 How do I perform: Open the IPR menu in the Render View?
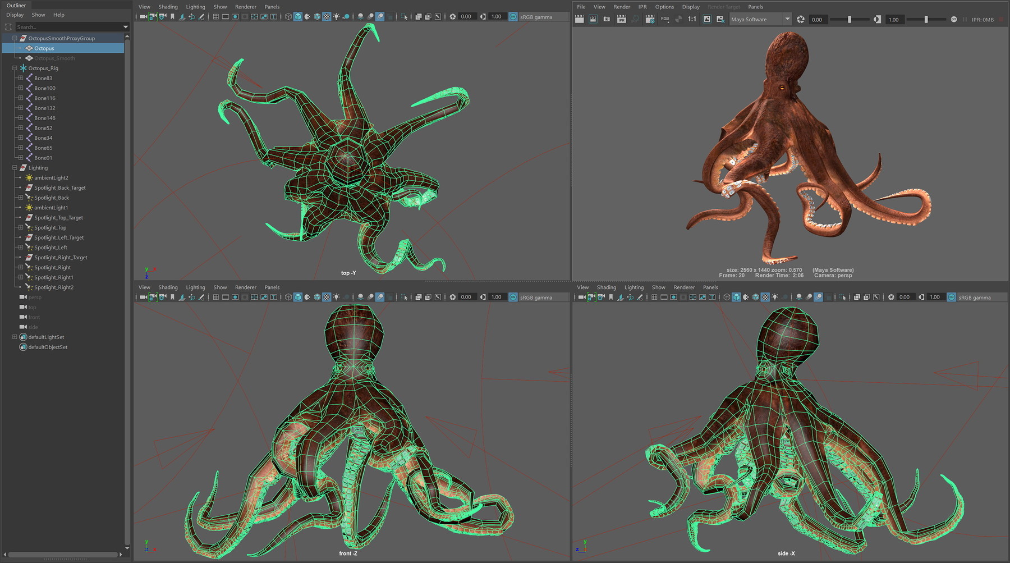[x=642, y=7]
